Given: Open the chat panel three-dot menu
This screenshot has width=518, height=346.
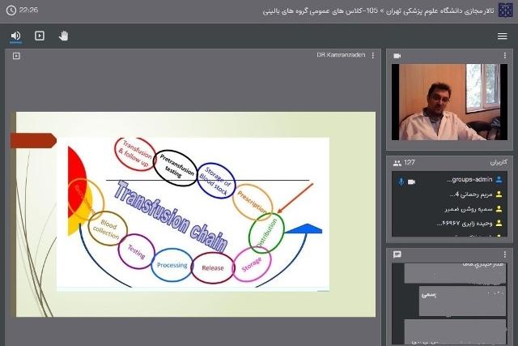Looking at the screenshot, I should point(505,254).
